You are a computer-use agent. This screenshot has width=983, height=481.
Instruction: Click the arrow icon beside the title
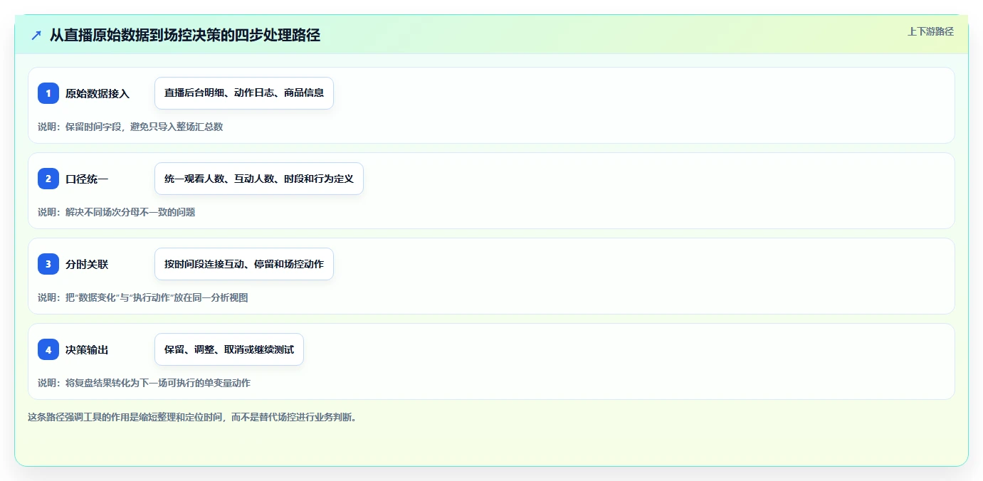pos(36,35)
